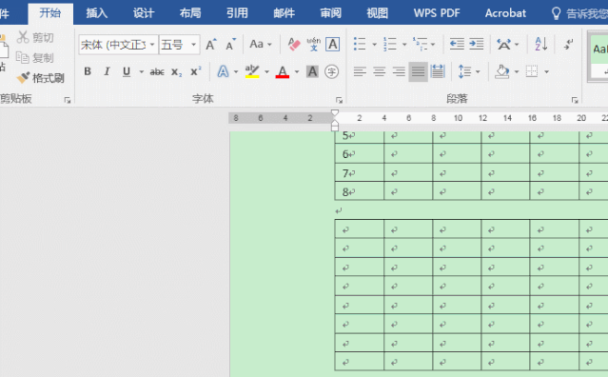Screen dimensions: 608x377
Task: Apply numbered list
Action: point(390,44)
